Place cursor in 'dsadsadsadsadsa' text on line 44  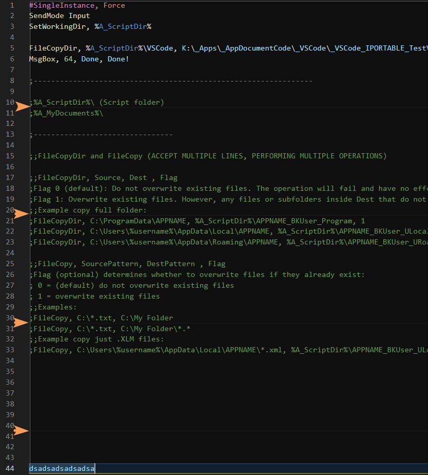(62, 469)
